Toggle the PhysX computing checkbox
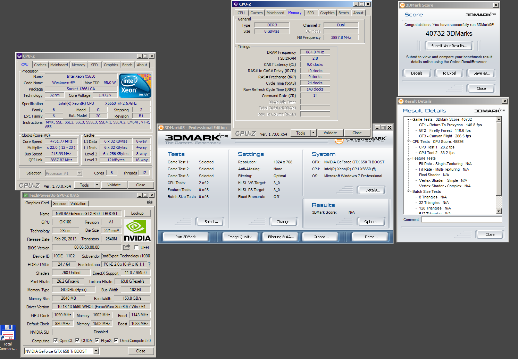Image resolution: width=518 pixels, height=359 pixels. [97, 341]
